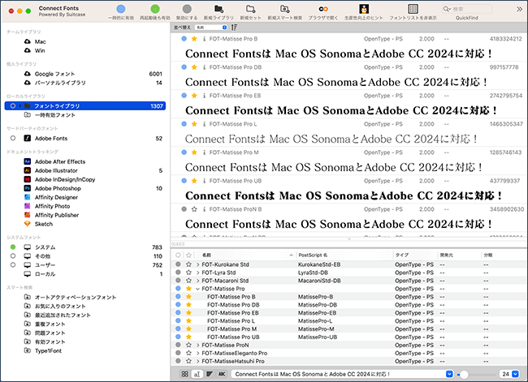Viewport: 528px width, 382px height.
Task: Switch to paragraph preview mode
Action: 210,374
